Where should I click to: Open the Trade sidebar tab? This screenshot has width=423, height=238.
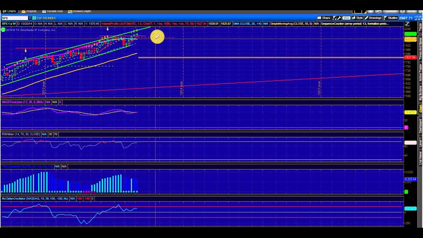click(x=421, y=27)
